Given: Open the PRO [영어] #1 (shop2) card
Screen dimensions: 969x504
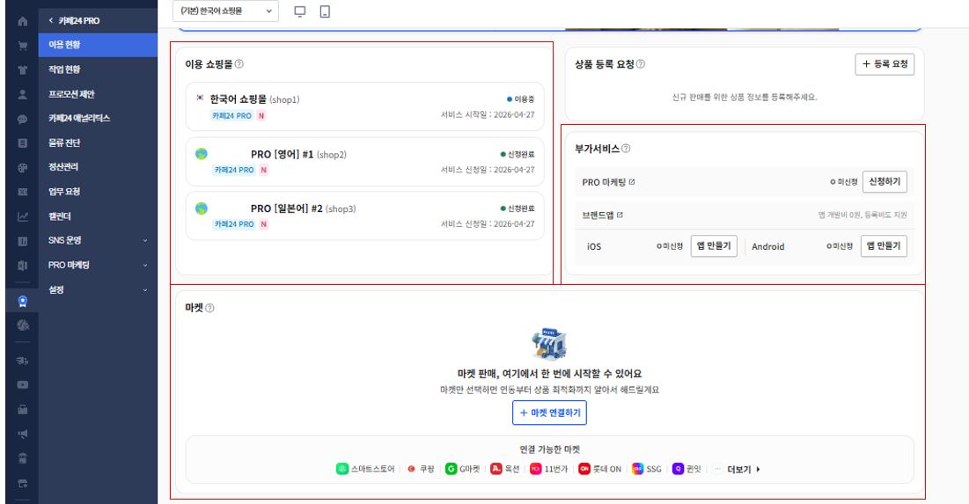Looking at the screenshot, I should pos(364,162).
